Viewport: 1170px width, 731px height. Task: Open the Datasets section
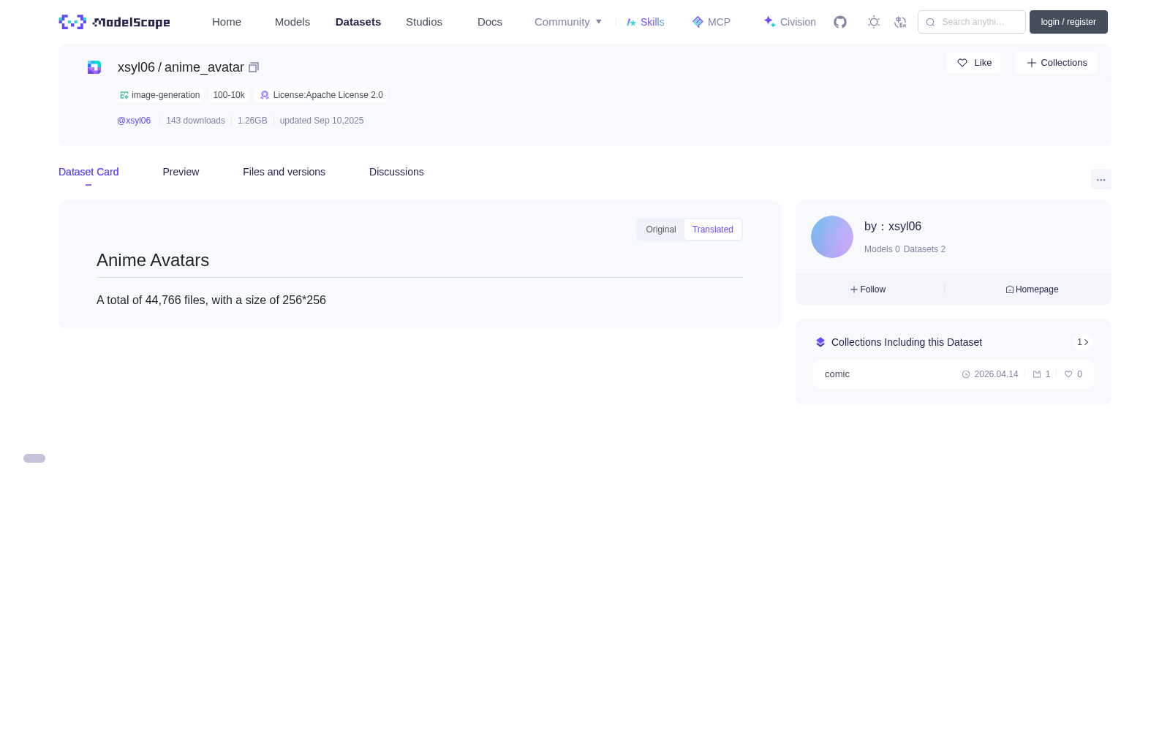[358, 22]
